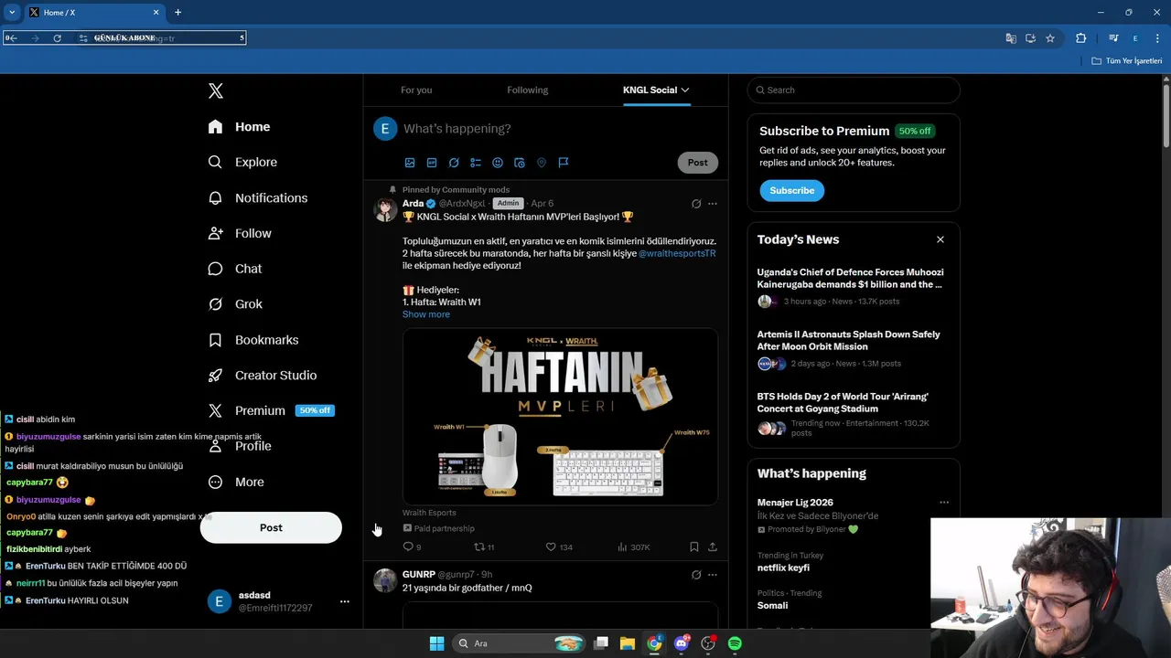Click the Grok icon on GUNRP's post
The height and width of the screenshot is (658, 1171).
point(696,575)
